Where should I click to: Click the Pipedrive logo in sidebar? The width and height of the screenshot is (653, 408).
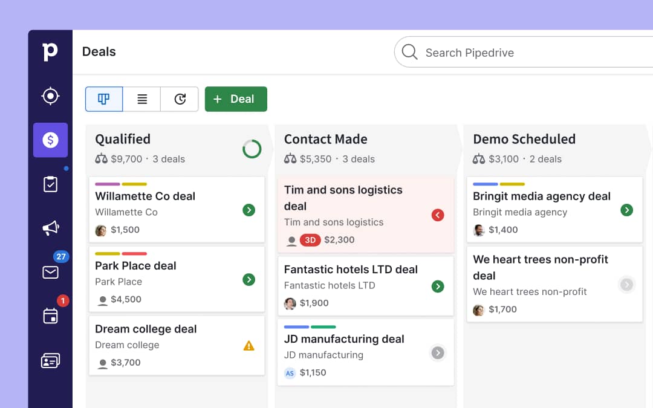coord(50,52)
